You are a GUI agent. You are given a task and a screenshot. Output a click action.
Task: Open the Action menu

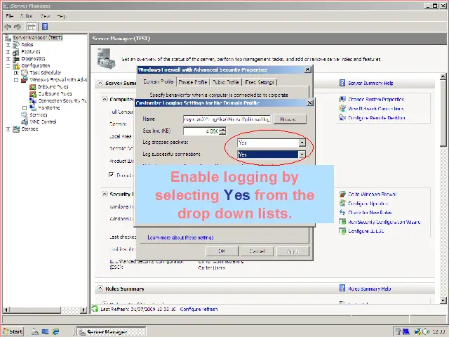pyautogui.click(x=26, y=16)
